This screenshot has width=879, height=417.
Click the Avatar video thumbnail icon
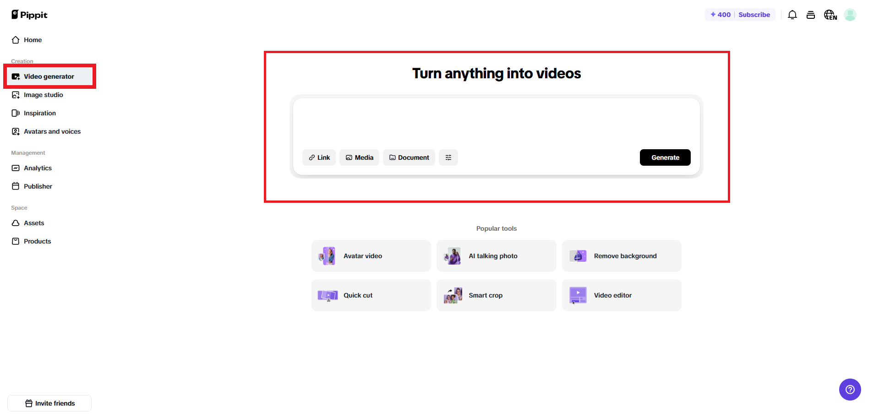tap(328, 256)
